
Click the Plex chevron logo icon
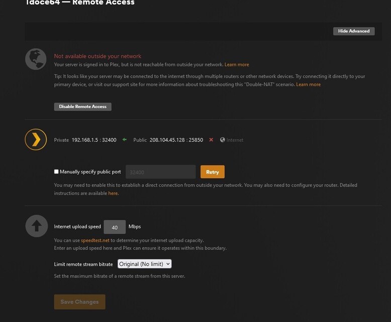[x=36, y=139]
